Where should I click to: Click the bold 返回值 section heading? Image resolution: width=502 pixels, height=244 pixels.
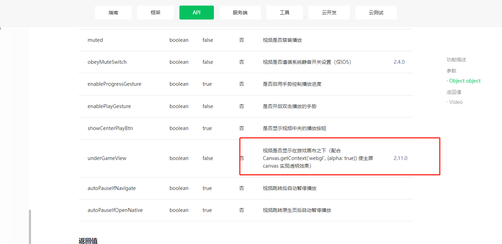(x=88, y=241)
